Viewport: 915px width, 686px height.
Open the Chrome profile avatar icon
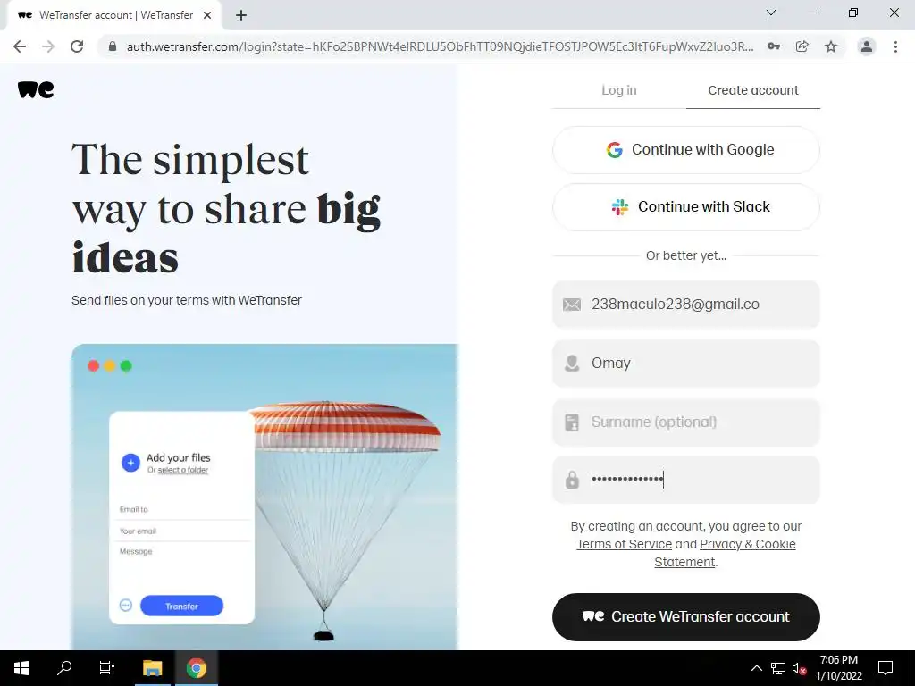click(867, 46)
